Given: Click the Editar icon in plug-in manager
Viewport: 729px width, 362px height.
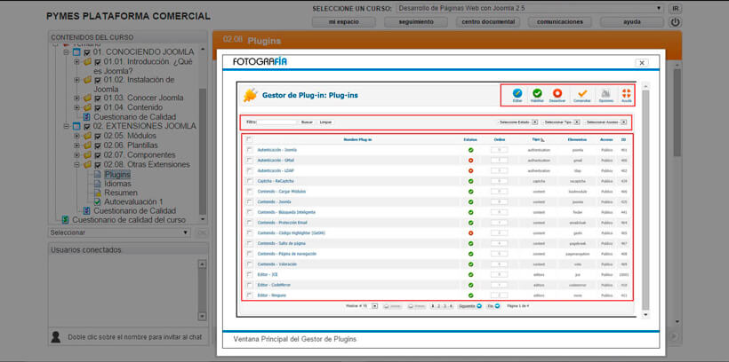Looking at the screenshot, I should pyautogui.click(x=517, y=93).
